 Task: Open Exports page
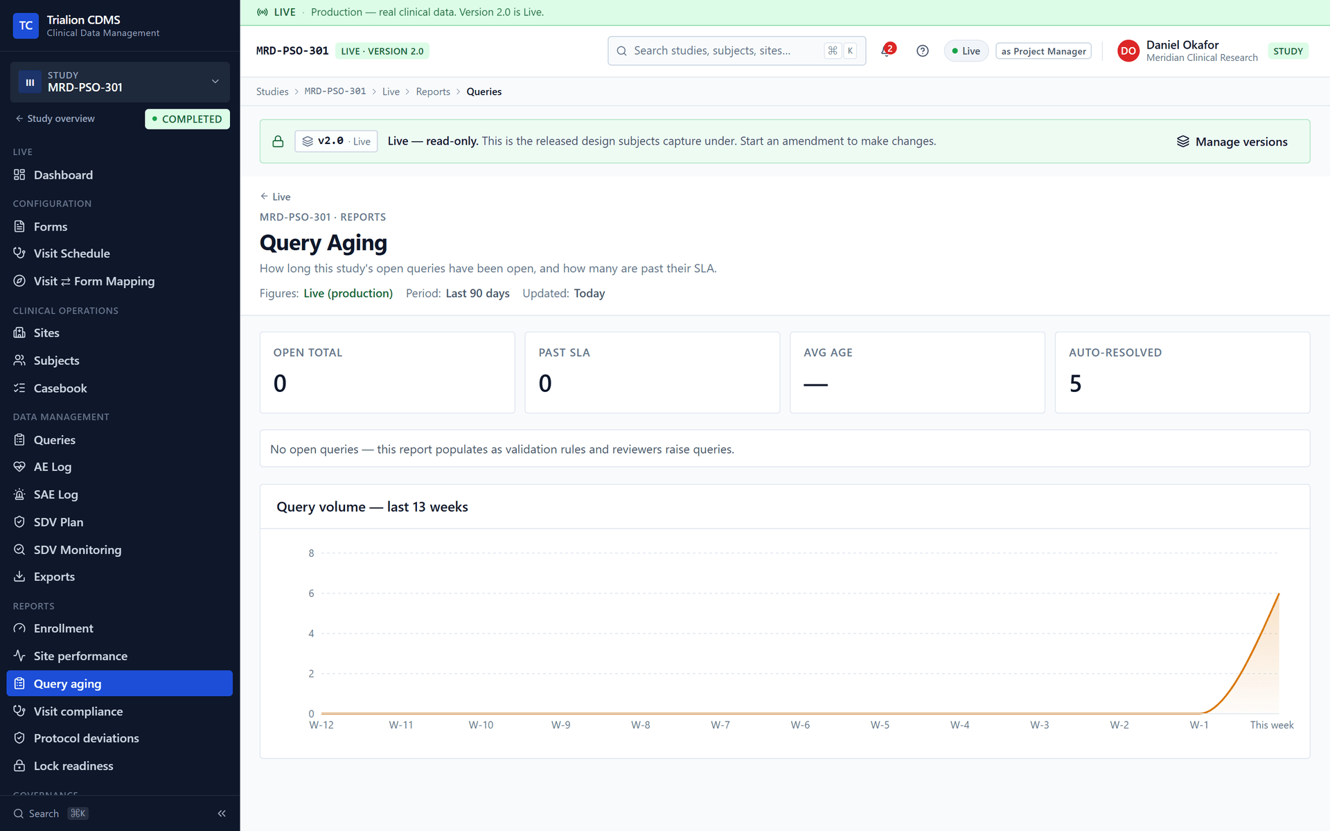[119, 577]
